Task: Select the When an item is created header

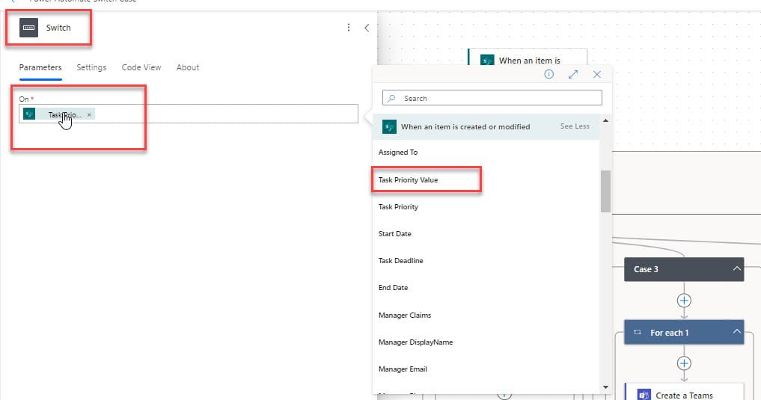Action: click(486, 126)
